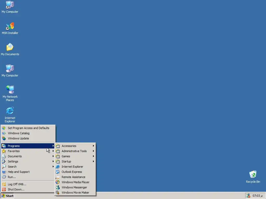This screenshot has height=199, width=266.
Task: Expand the Administrative Tools submenu arrow
Action: (93, 151)
